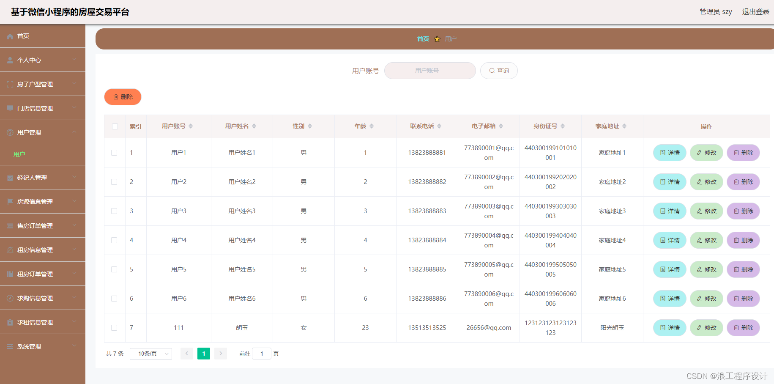Select page 1 pagination button
The height and width of the screenshot is (384, 774).
tap(204, 354)
